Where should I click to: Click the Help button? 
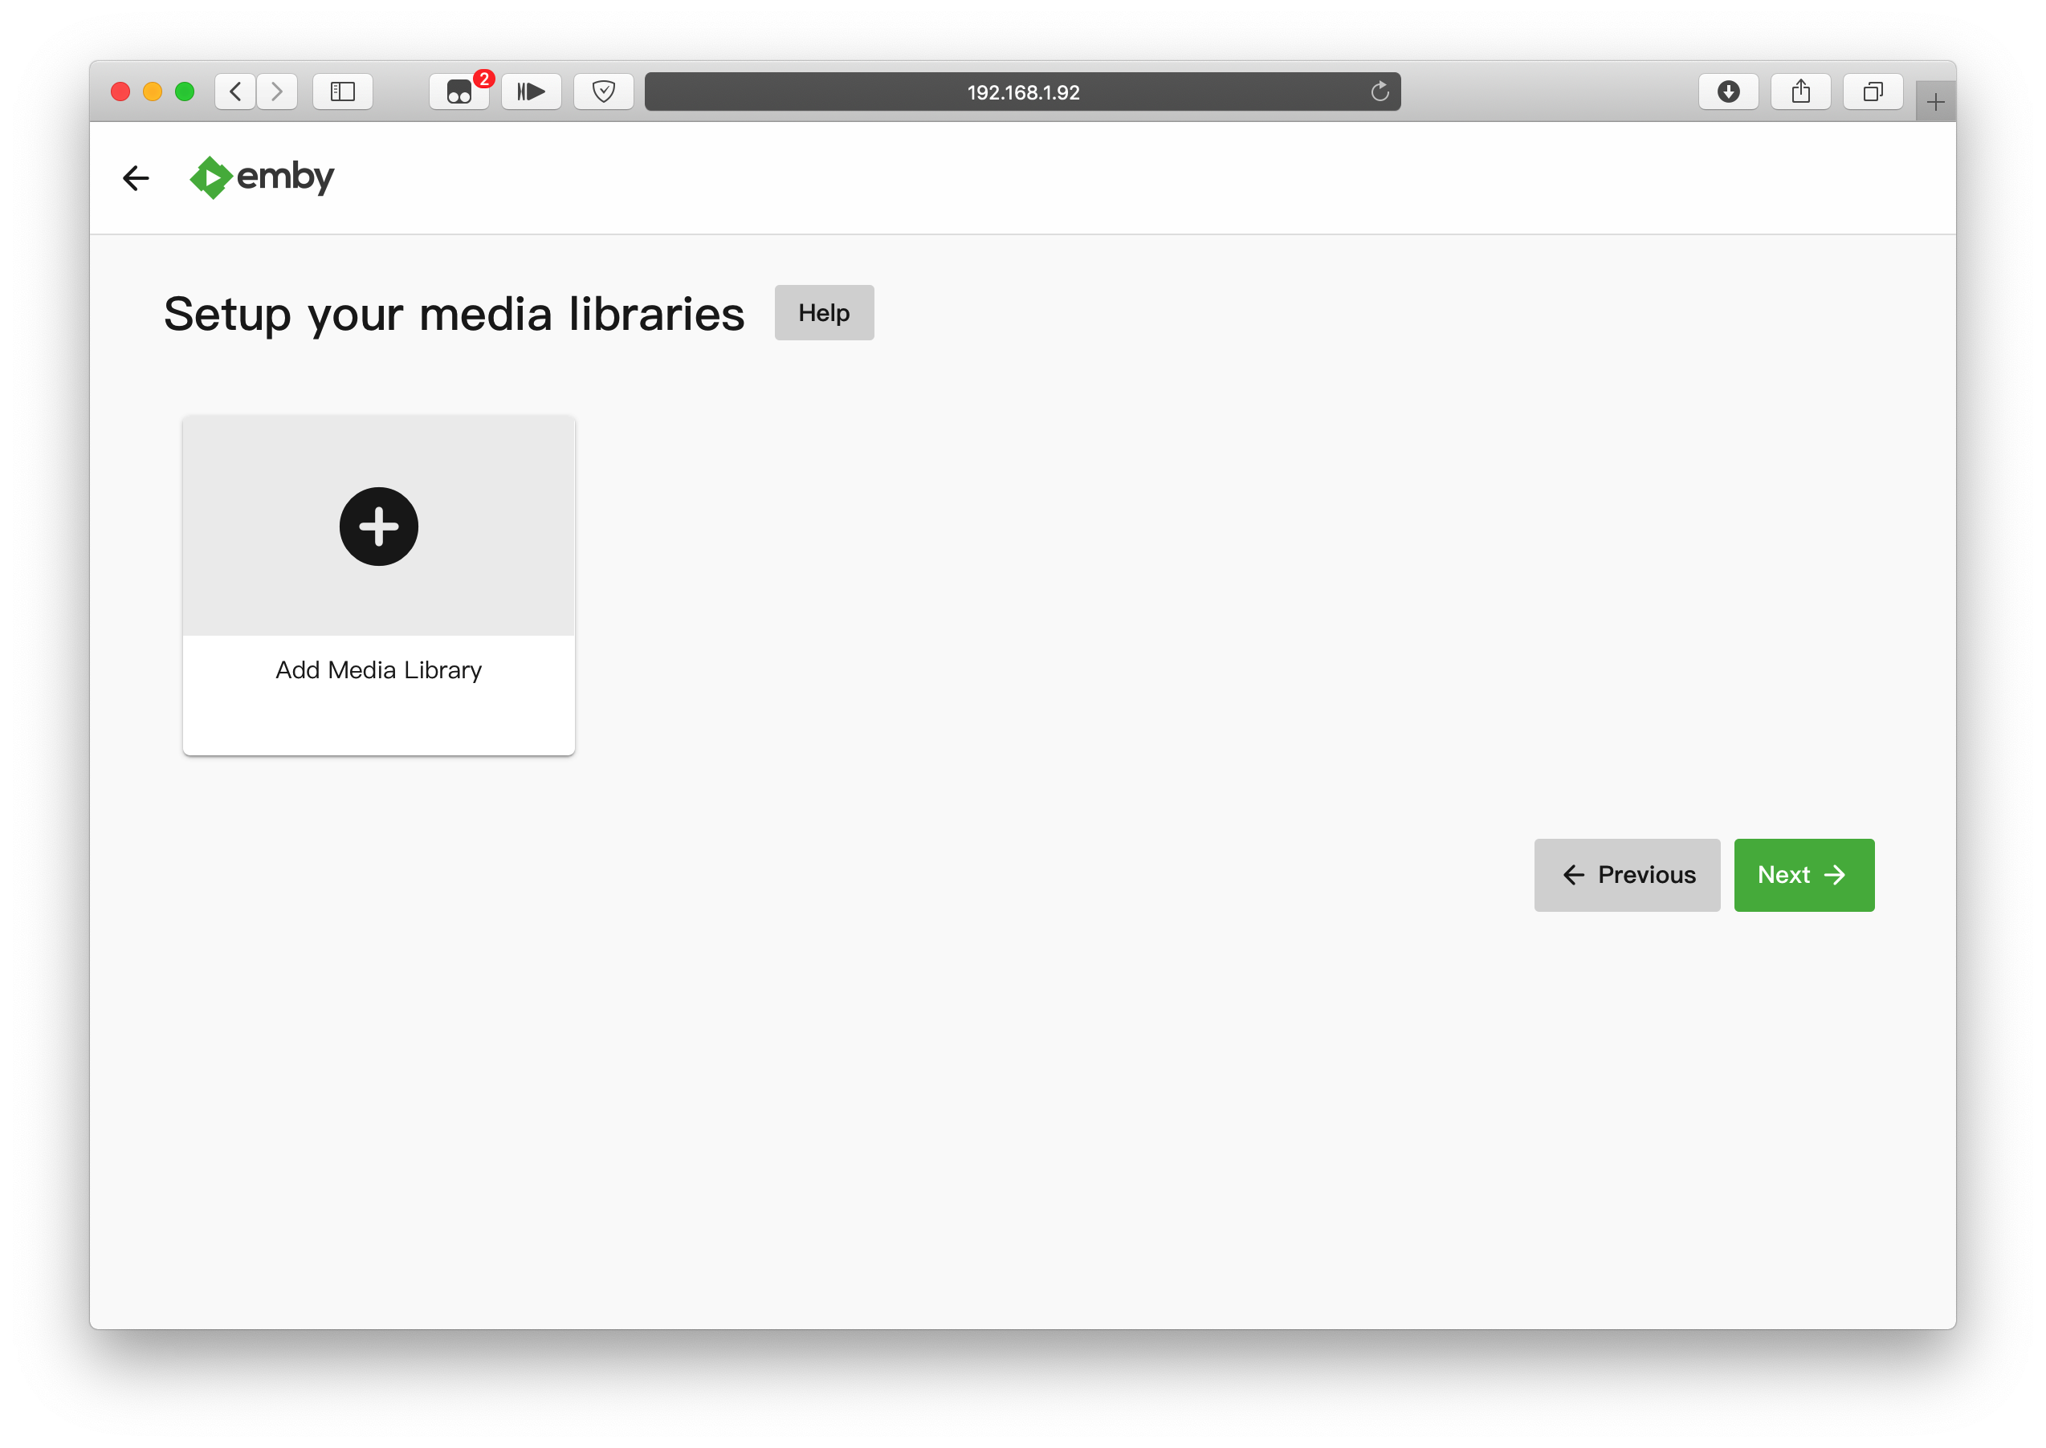tap(823, 313)
